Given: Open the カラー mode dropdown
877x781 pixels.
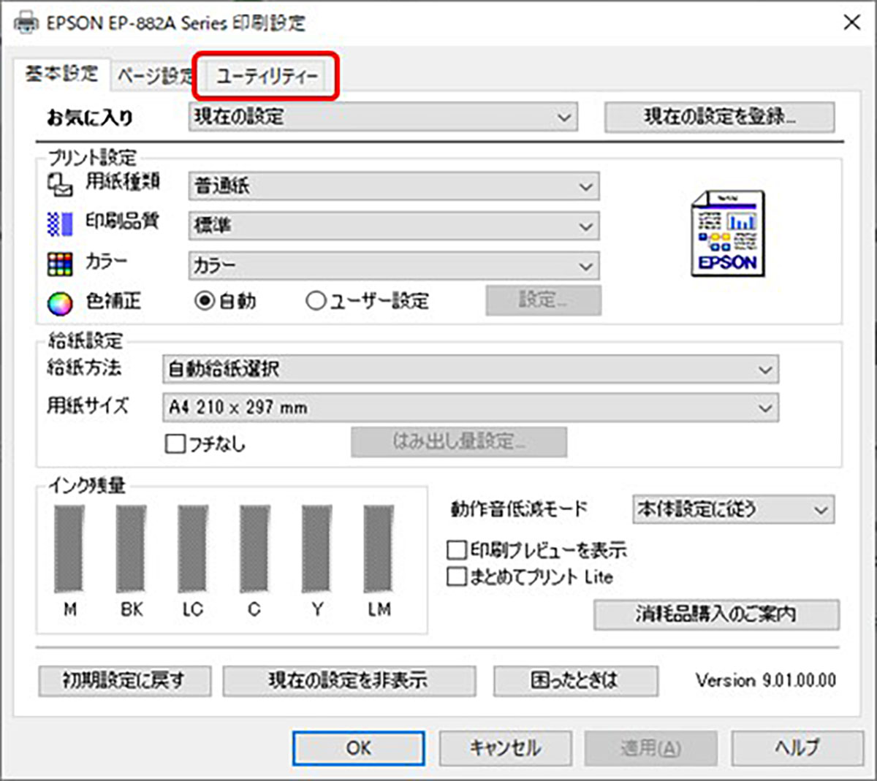Looking at the screenshot, I should 394,266.
